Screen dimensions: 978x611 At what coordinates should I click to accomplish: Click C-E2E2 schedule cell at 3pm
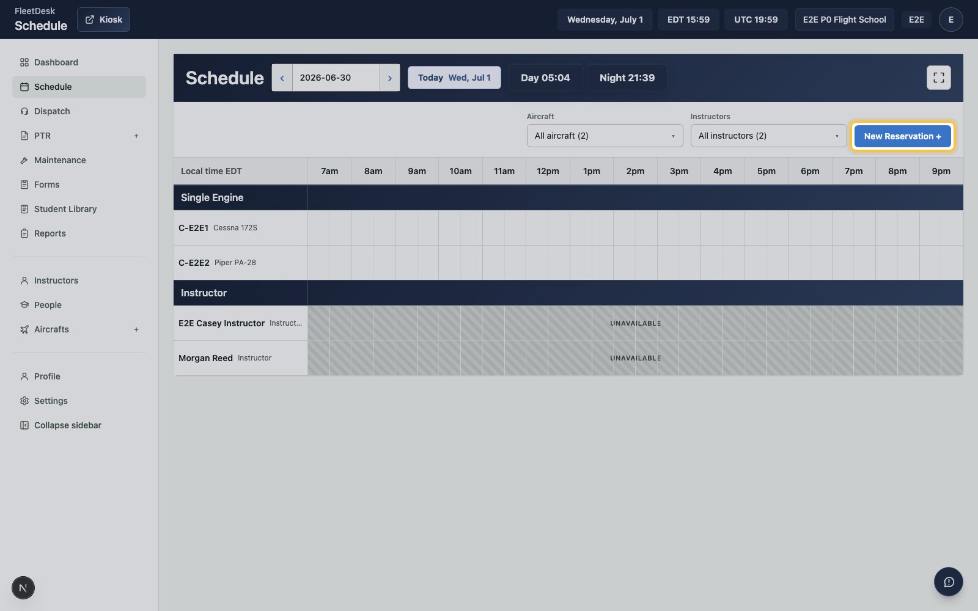pos(679,263)
